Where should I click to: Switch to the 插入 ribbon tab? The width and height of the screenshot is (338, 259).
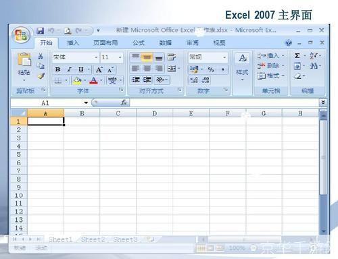click(x=73, y=42)
